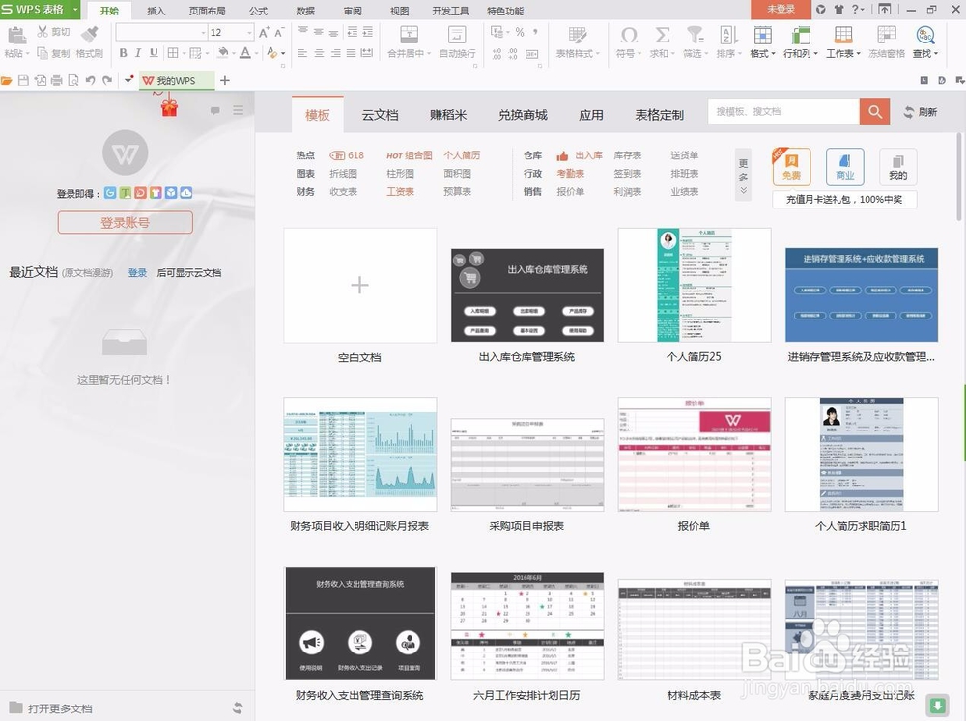Screen dimensions: 966x721
Task: Switch to the 云文档 tab
Action: (380, 114)
